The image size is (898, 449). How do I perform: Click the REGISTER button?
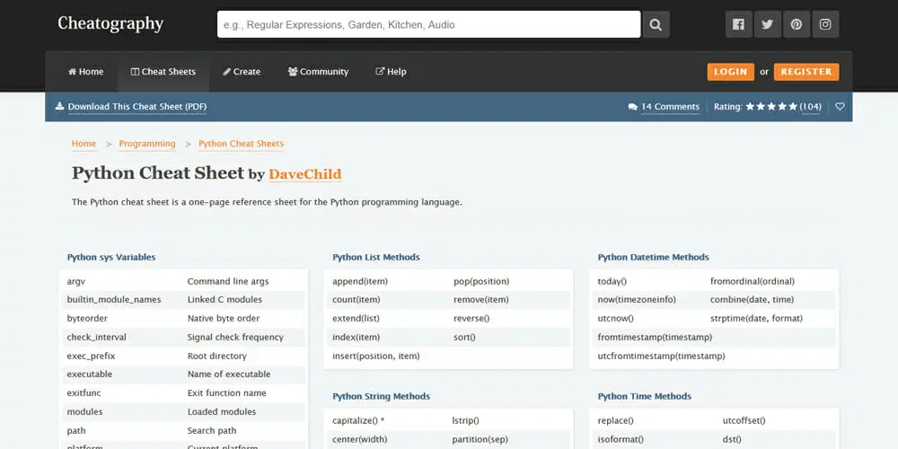(x=806, y=72)
